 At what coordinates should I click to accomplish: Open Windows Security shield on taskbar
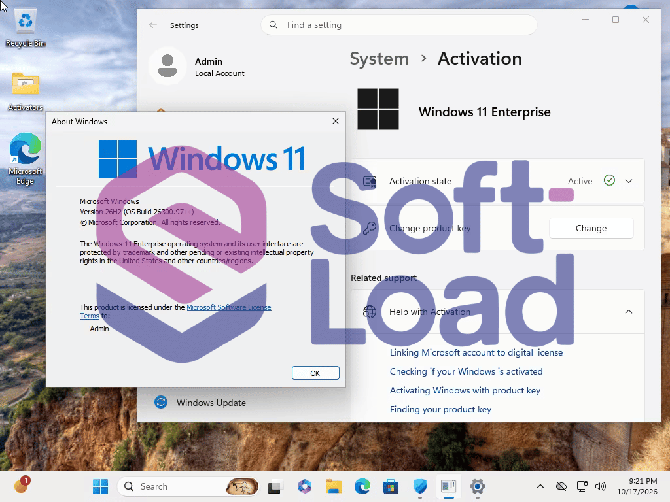420,486
